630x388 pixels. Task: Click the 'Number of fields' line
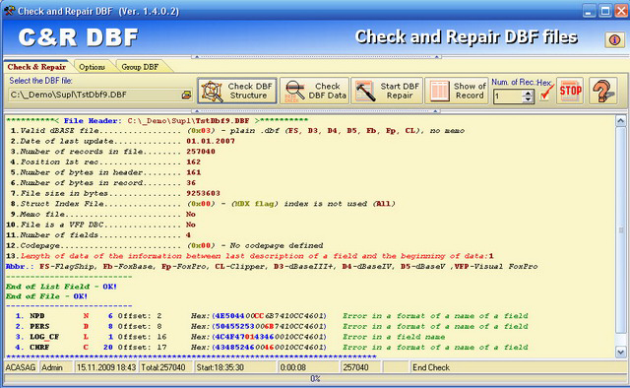(x=98, y=235)
